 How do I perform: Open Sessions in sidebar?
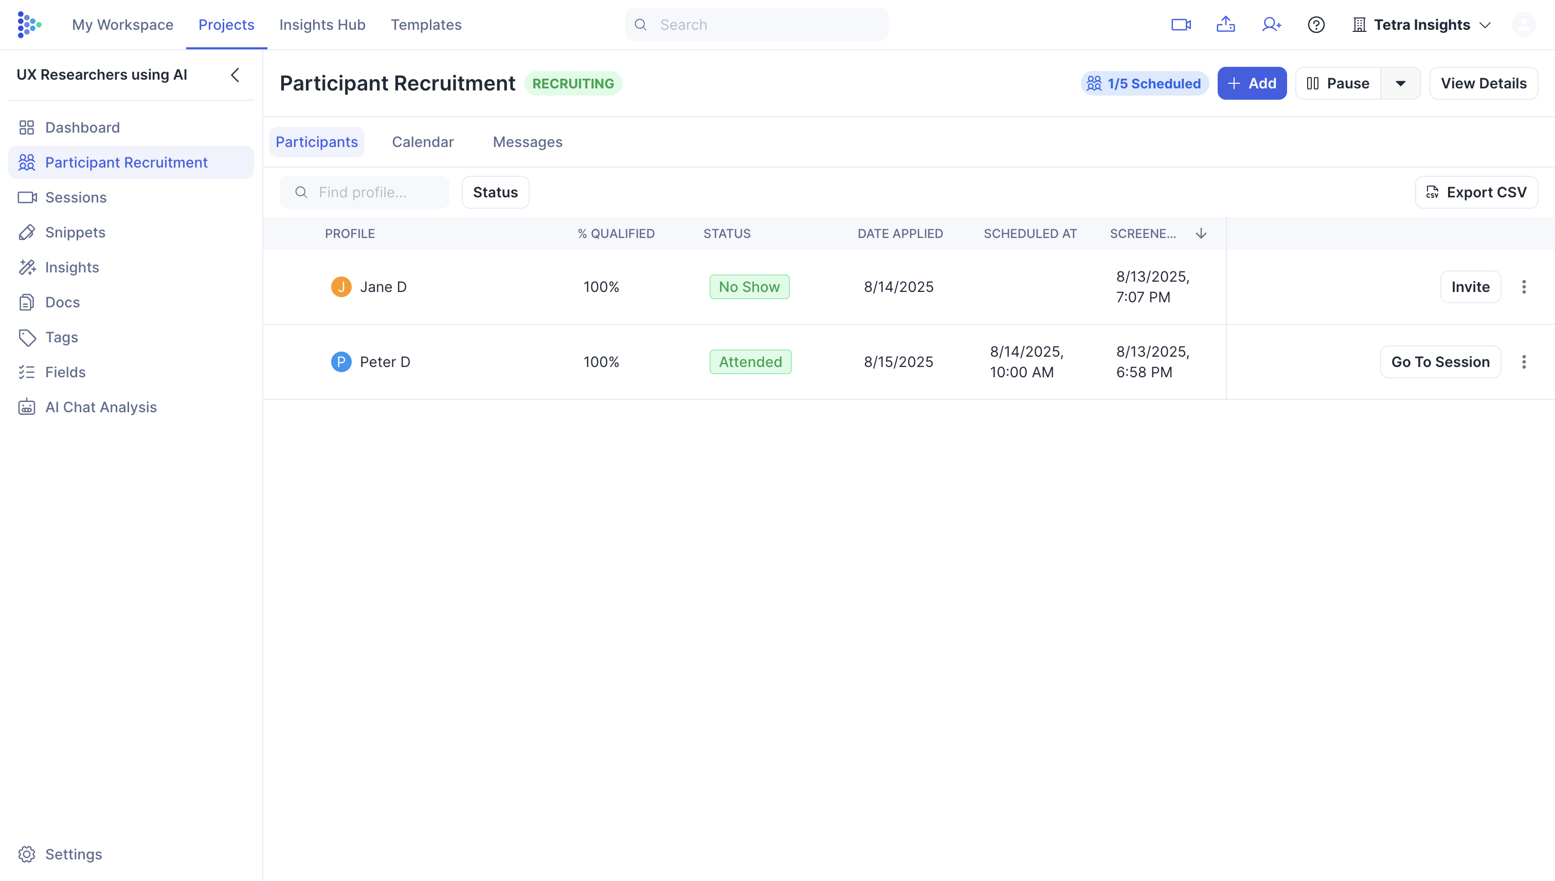[131, 197]
